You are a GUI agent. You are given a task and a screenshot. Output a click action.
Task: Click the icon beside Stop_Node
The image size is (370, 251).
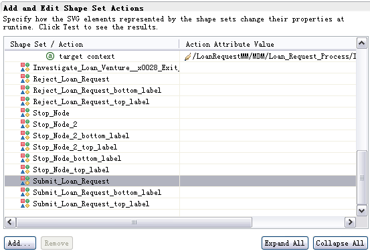coord(25,113)
